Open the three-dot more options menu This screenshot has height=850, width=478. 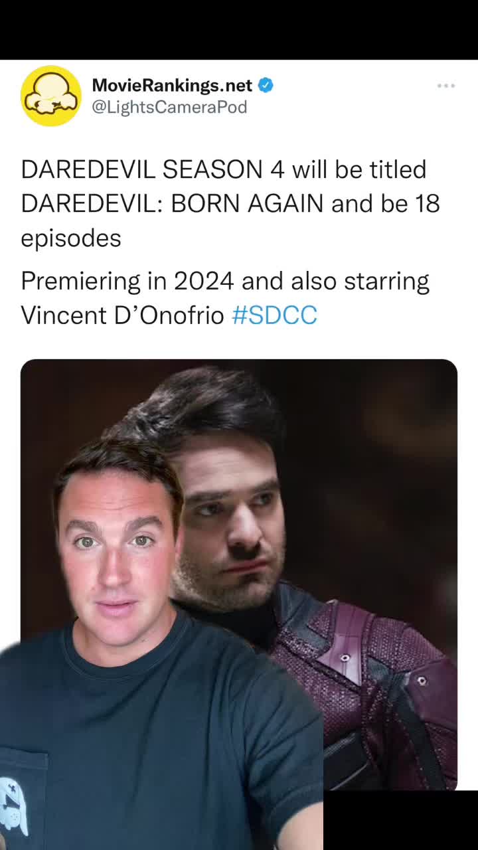coord(446,86)
